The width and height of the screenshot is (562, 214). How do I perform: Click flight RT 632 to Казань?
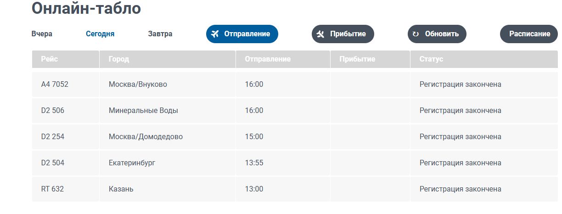coord(295,189)
